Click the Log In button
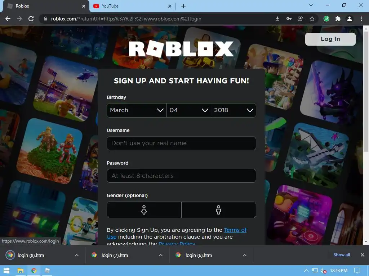Image resolution: width=369 pixels, height=276 pixels. (x=330, y=39)
